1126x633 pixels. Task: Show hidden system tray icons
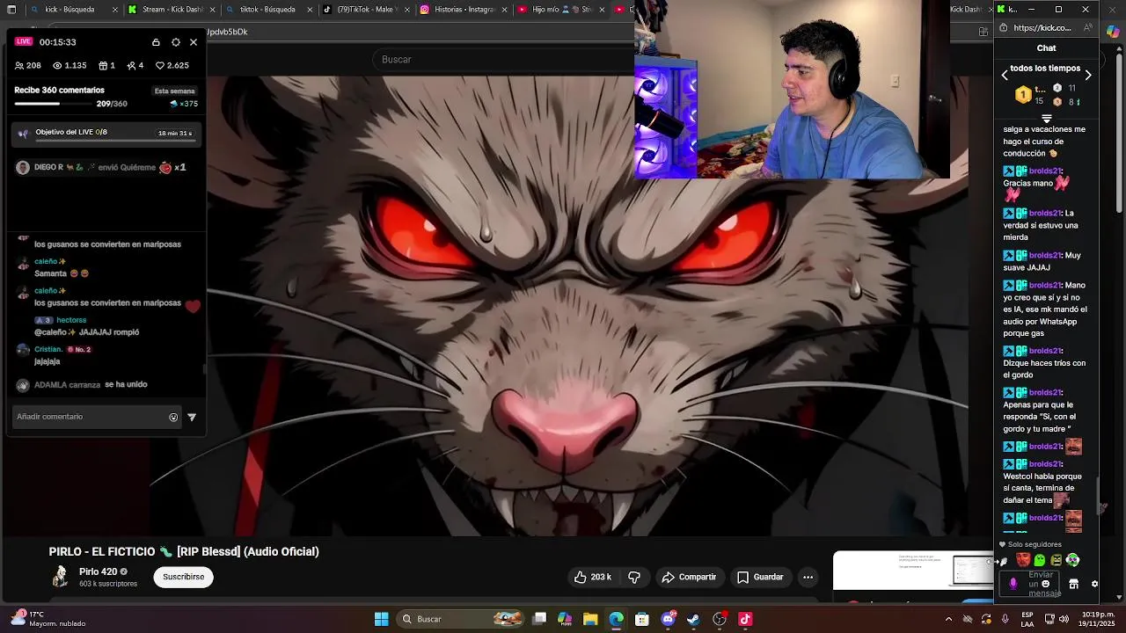click(948, 619)
